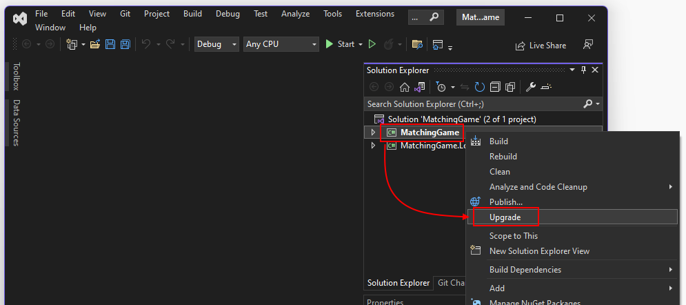
Task: Expand the MatchingGame.Lo… project node
Action: 373,146
